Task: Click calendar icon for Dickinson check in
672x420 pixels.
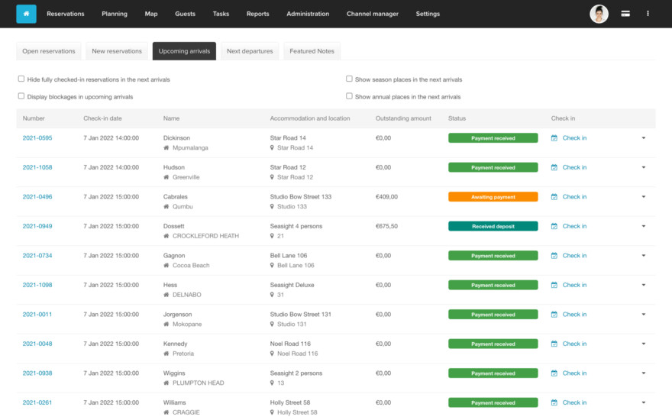Action: pyautogui.click(x=554, y=138)
